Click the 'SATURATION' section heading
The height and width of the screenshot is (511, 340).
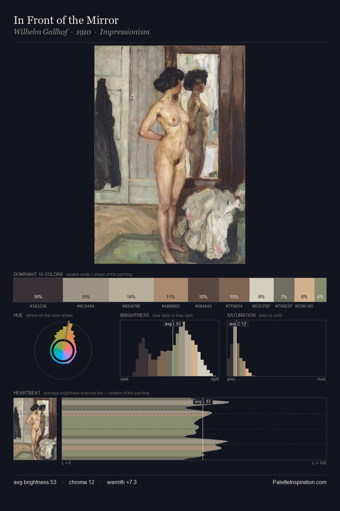241,315
